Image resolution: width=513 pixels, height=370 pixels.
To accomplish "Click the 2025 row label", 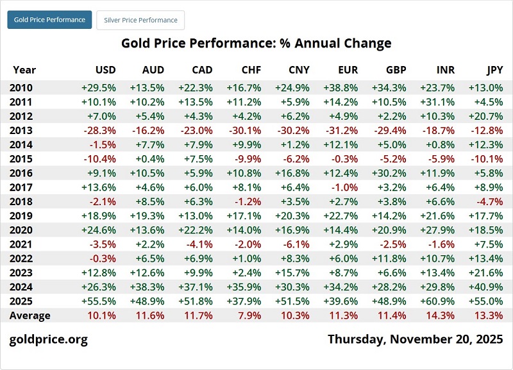I will pyautogui.click(x=22, y=301).
